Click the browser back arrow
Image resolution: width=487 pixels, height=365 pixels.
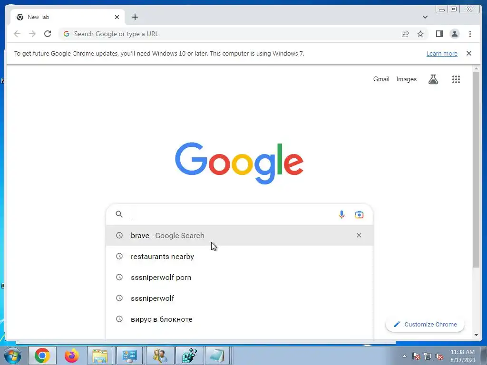[x=17, y=34]
